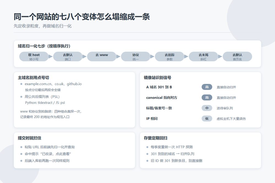Click the 镜像站识别信号 card heading

click(x=158, y=78)
